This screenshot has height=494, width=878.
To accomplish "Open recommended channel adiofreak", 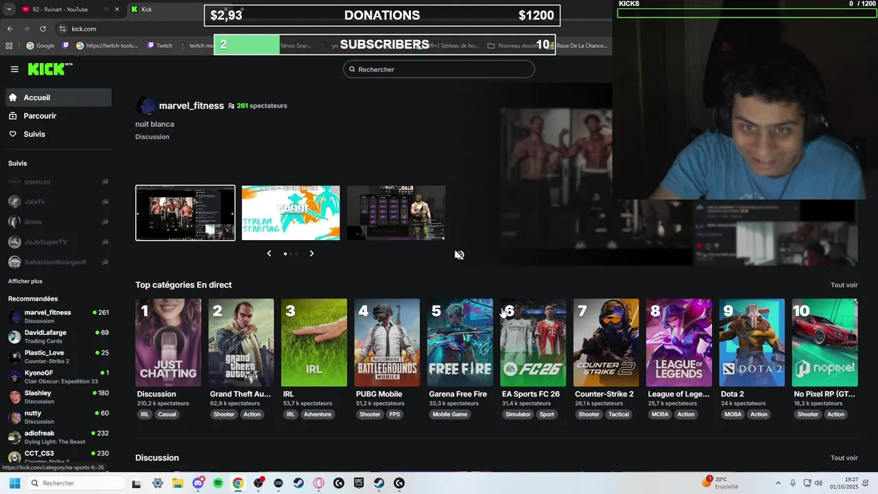I will (58, 437).
